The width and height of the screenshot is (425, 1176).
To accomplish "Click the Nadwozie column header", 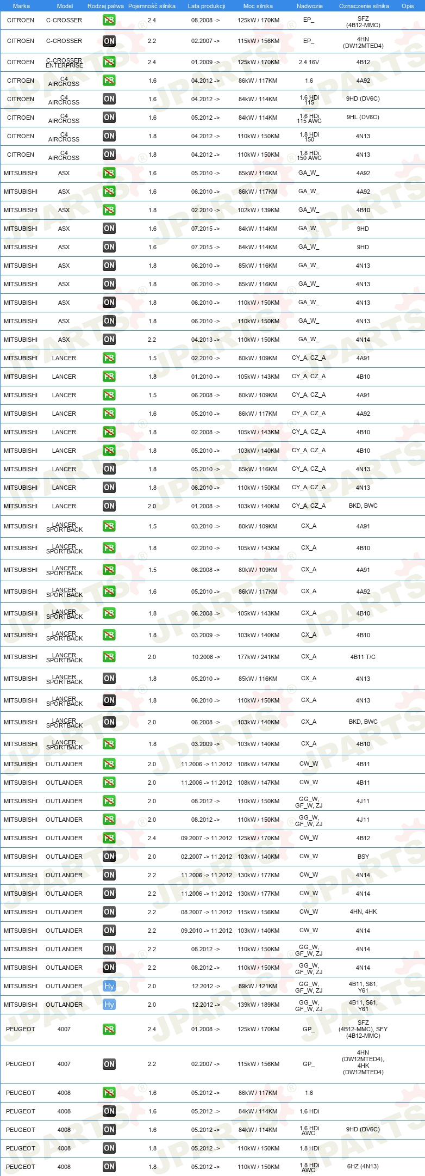I will (310, 6).
